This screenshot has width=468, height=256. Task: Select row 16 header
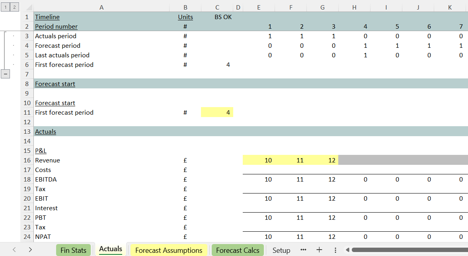click(27, 160)
